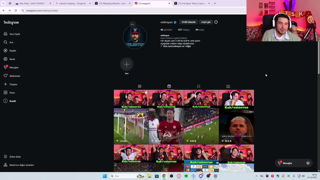Image resolution: width=320 pixels, height=180 pixels.
Task: Open the profile settings gear icon
Action: [x=216, y=22]
